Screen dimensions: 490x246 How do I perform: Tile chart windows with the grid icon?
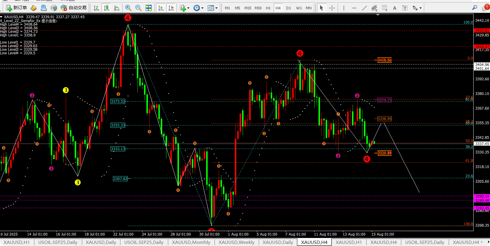coord(148,8)
